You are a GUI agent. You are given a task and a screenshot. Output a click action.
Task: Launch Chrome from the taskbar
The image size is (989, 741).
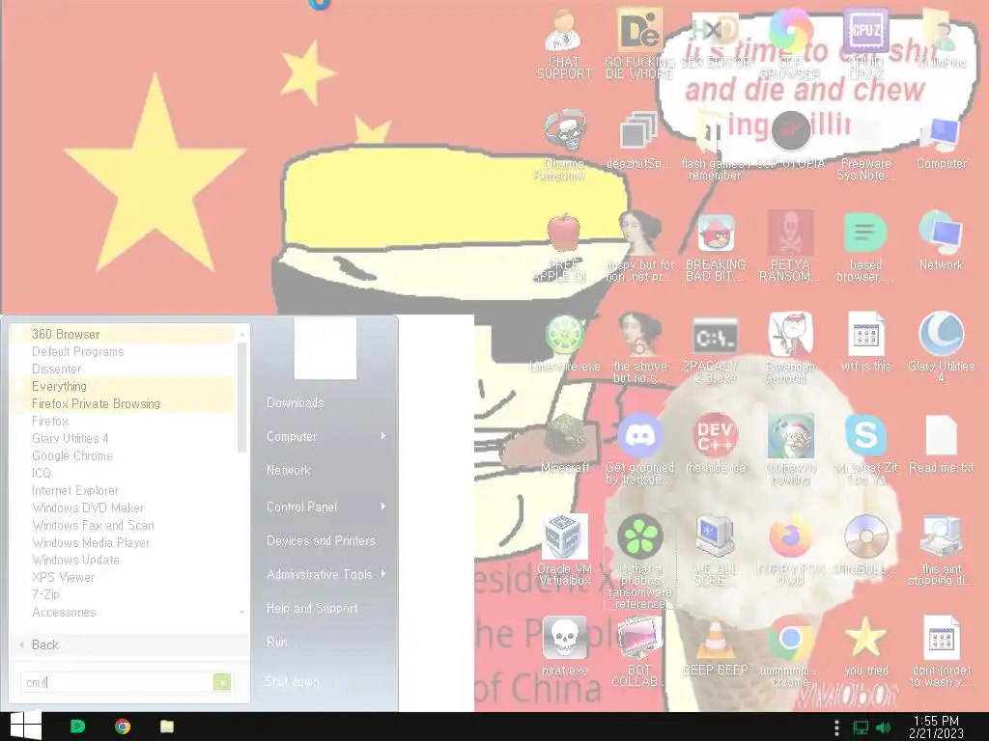[123, 727]
